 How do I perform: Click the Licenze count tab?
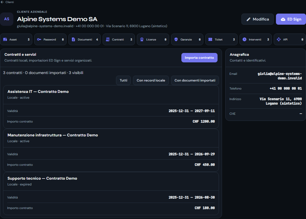pos(153,39)
